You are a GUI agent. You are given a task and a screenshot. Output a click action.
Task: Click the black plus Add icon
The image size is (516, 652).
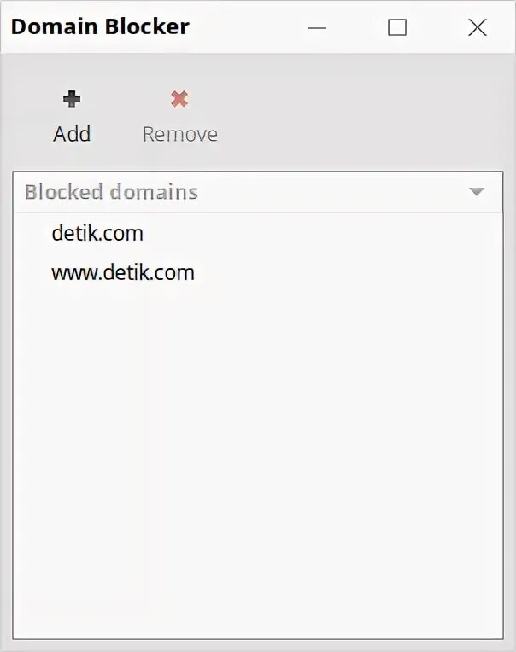coord(72,100)
